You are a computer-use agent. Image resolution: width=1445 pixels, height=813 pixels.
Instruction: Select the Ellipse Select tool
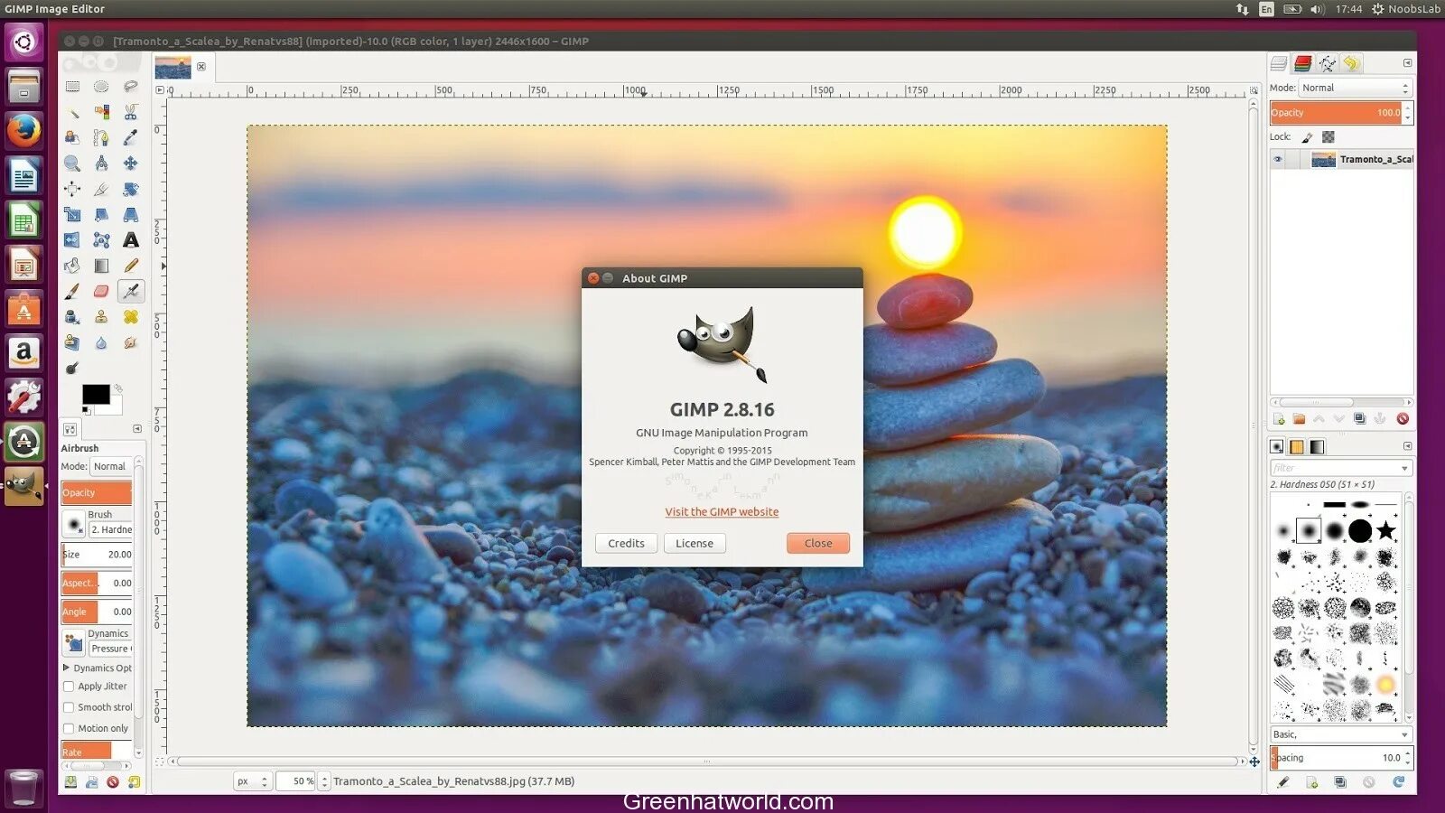(x=101, y=87)
